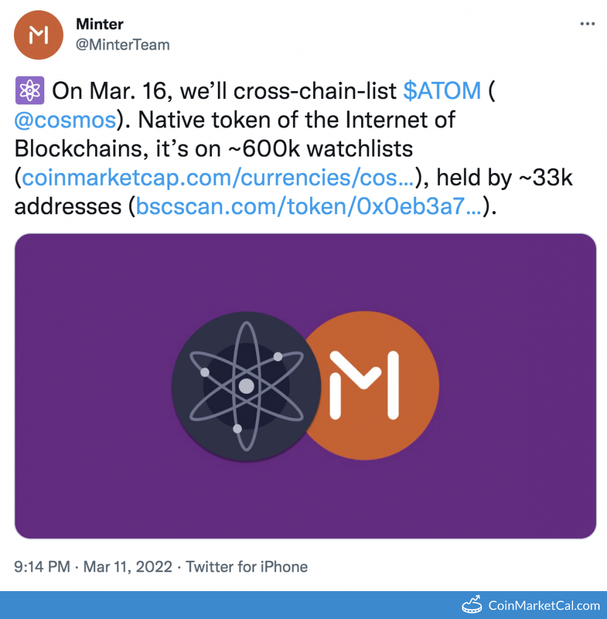Open the @cosmos mention
This screenshot has width=607, height=619.
64,119
